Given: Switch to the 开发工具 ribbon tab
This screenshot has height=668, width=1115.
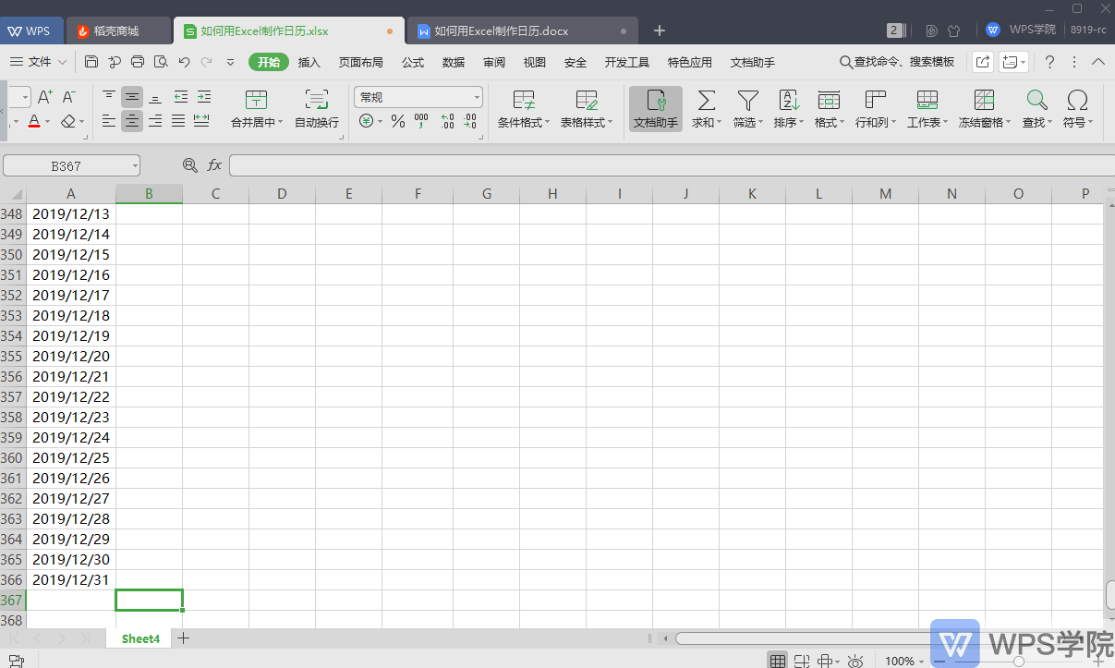Looking at the screenshot, I should pyautogui.click(x=627, y=62).
